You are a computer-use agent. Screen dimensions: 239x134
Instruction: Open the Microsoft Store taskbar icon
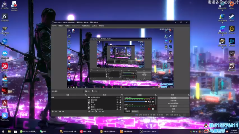(x=15, y=131)
